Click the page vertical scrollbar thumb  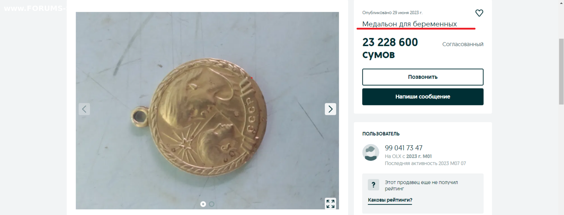coord(561,71)
